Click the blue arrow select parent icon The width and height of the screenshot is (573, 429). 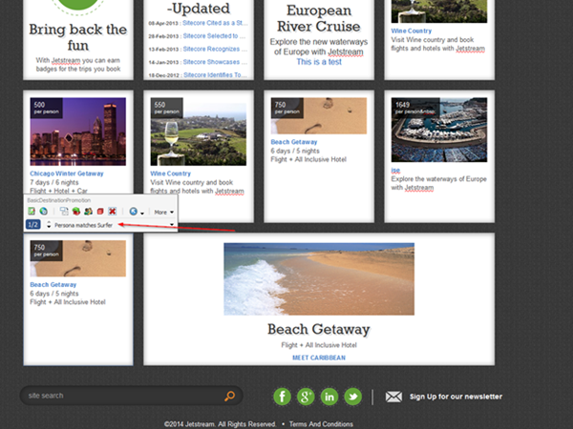[x=133, y=212]
